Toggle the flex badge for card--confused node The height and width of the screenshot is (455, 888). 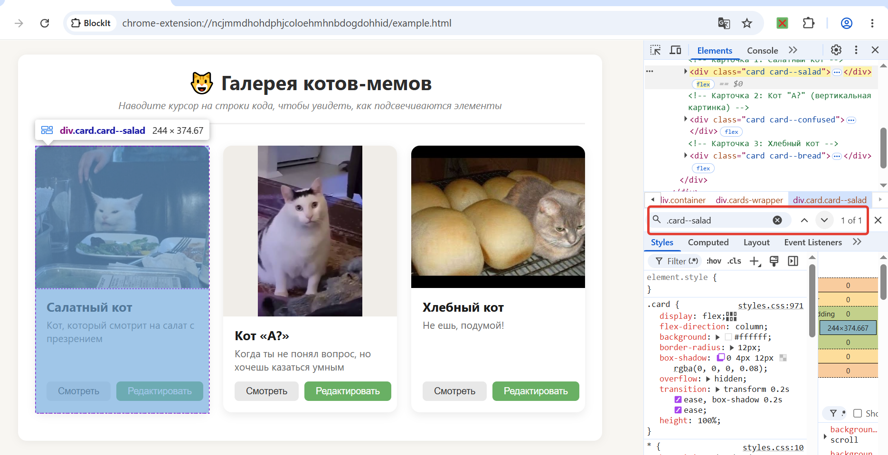point(731,132)
